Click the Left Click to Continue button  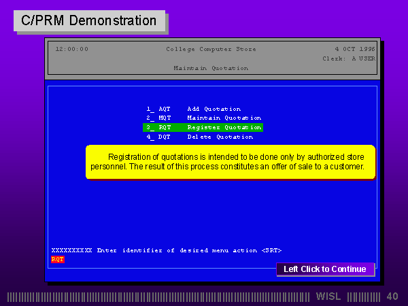point(324,269)
